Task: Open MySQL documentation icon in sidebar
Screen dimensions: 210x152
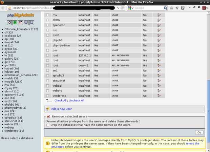Action: 32,23
